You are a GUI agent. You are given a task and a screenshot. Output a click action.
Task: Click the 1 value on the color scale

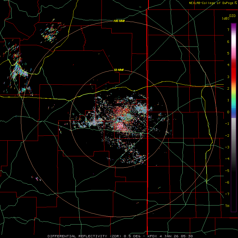228,100
